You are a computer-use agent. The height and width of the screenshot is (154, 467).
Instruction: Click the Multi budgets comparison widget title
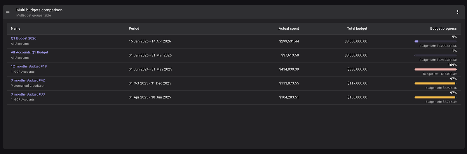pos(39,10)
